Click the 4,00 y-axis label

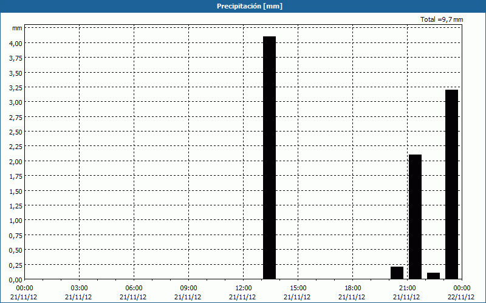tap(16, 43)
